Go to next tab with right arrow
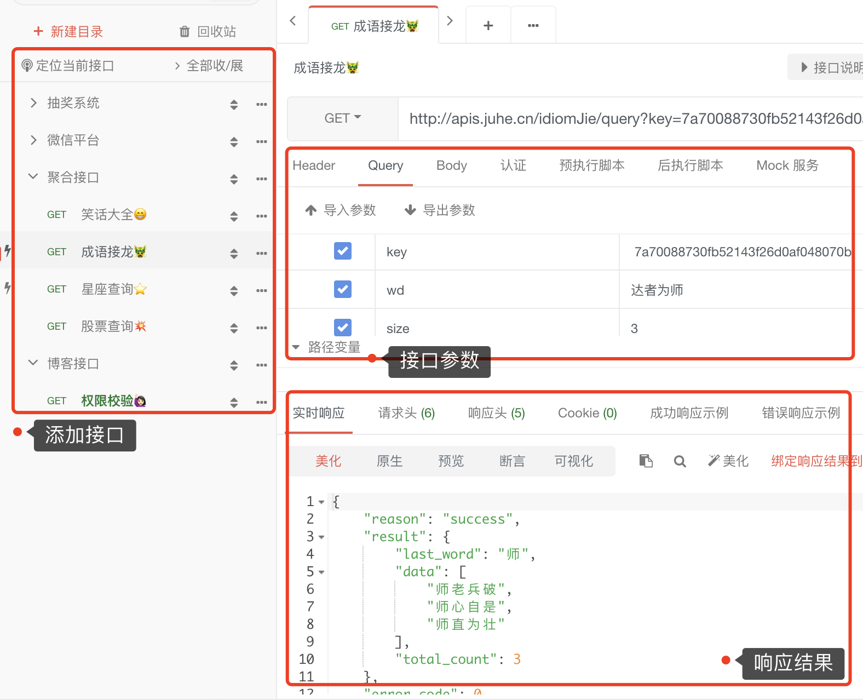 tap(450, 21)
